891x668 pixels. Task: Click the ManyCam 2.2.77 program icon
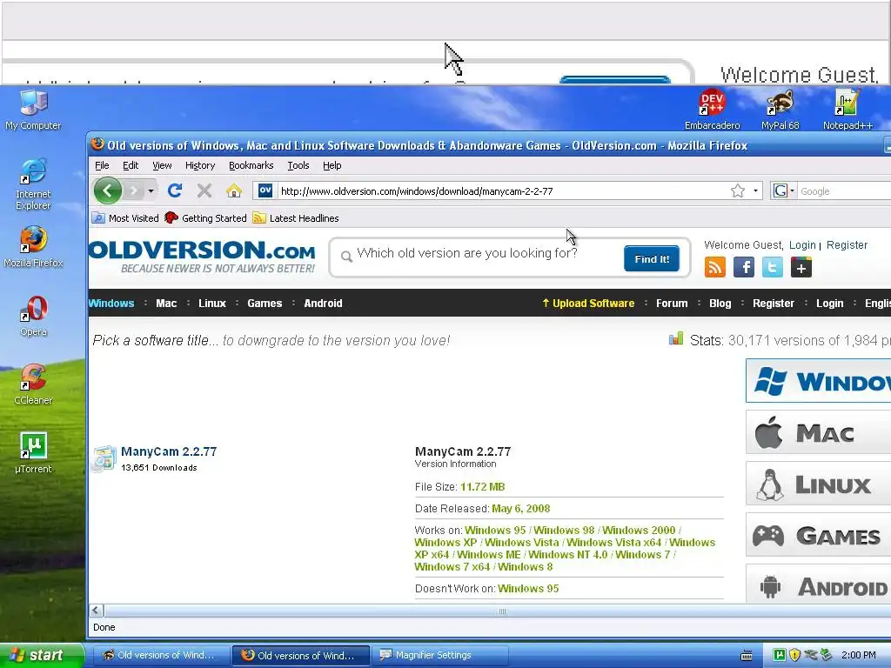(104, 459)
